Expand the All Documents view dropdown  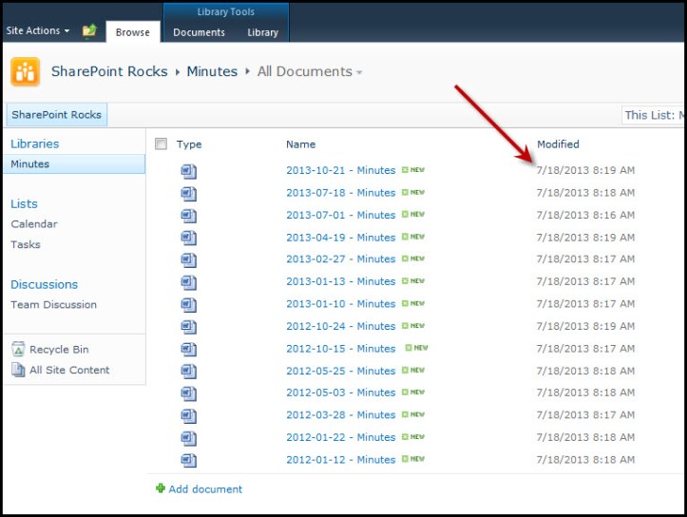359,72
